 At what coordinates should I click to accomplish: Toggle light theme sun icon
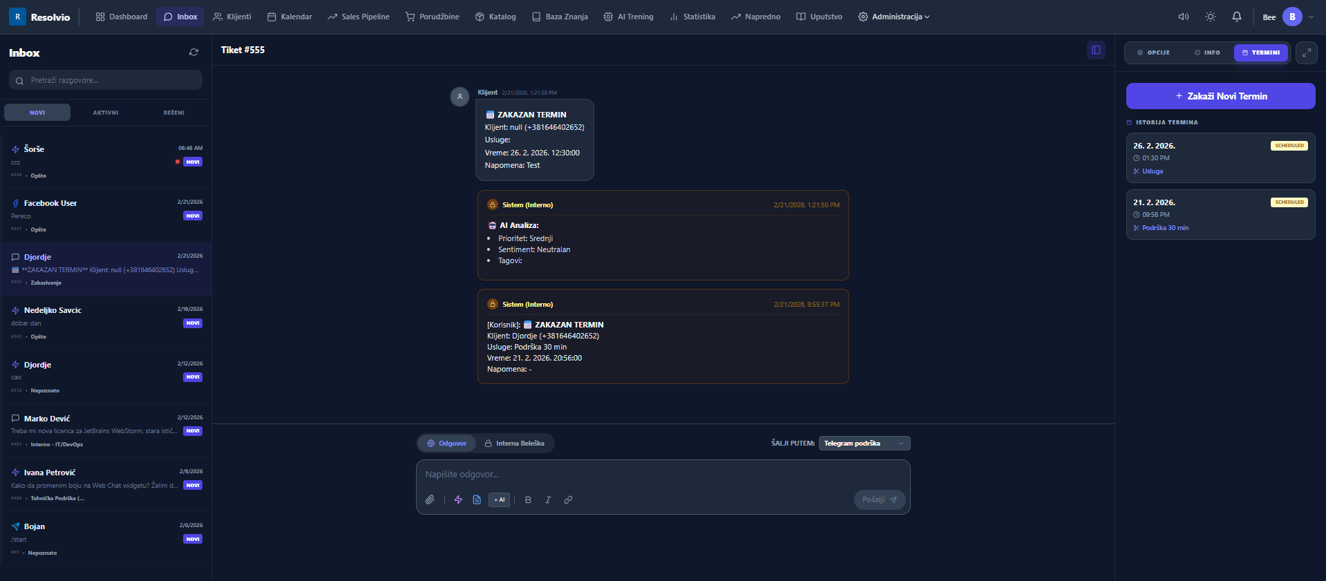pyautogui.click(x=1211, y=17)
